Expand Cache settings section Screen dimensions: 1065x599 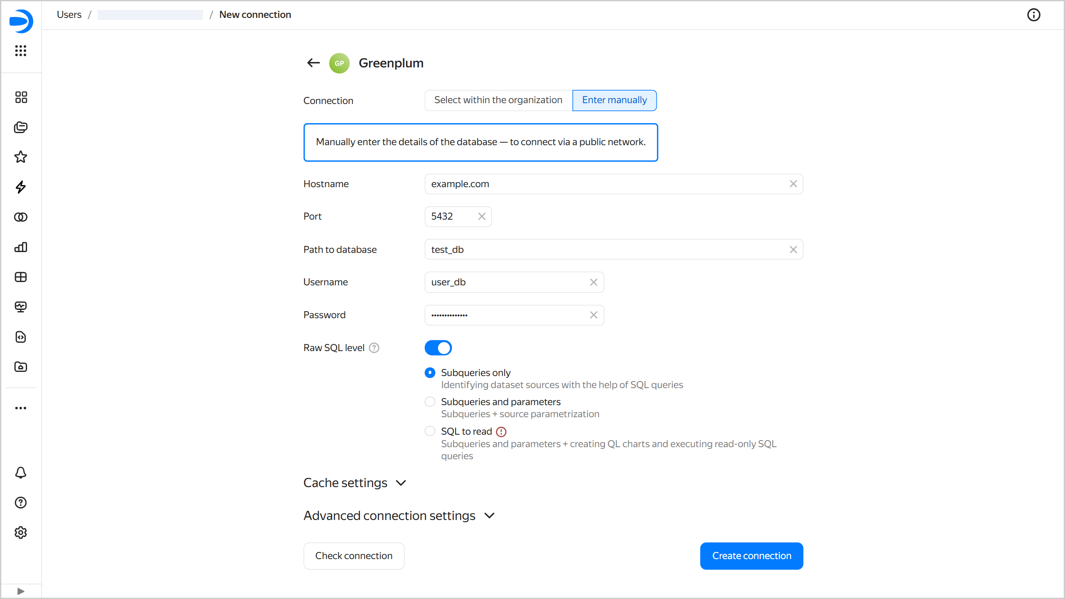click(355, 483)
